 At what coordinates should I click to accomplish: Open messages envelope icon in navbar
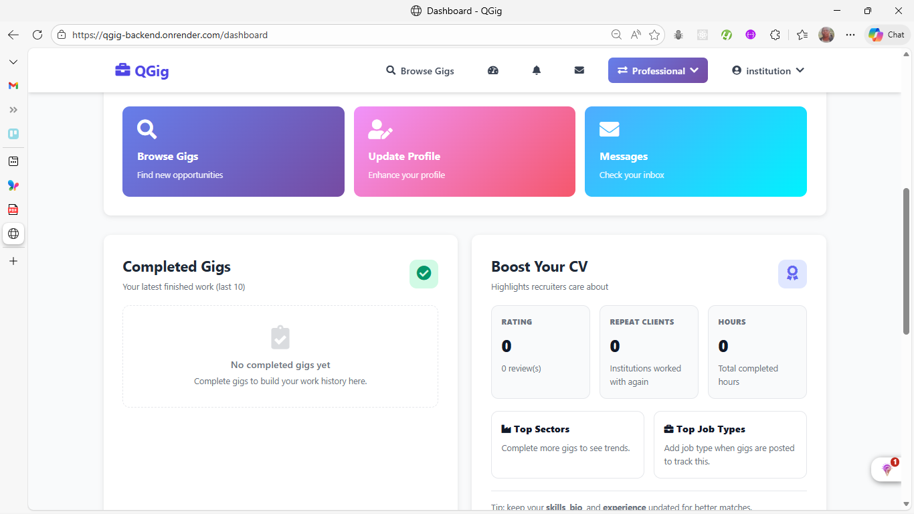tap(579, 70)
